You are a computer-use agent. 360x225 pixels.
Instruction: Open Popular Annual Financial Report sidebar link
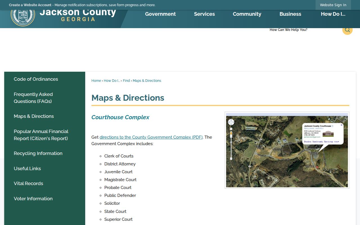pos(41,135)
